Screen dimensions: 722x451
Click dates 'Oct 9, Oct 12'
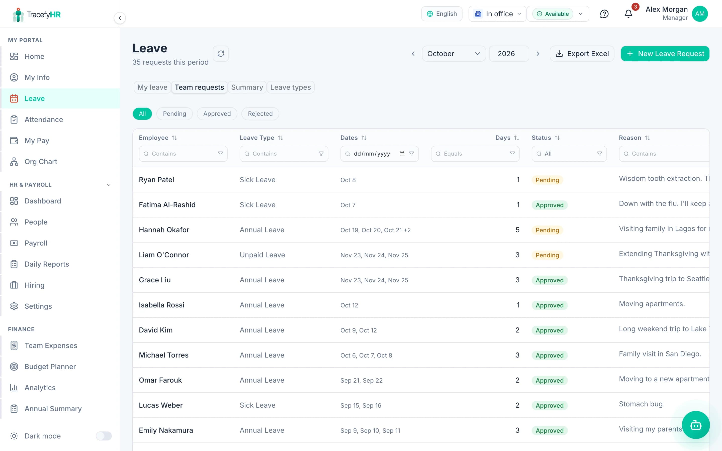pos(358,330)
